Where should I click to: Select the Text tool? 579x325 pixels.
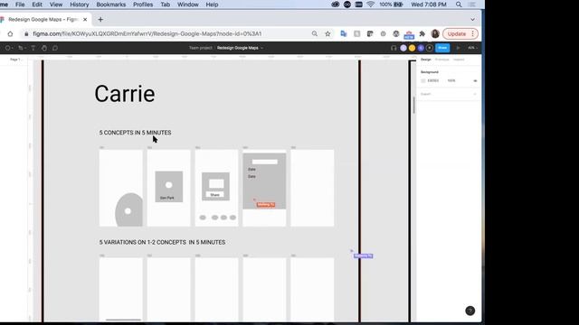[x=33, y=48]
